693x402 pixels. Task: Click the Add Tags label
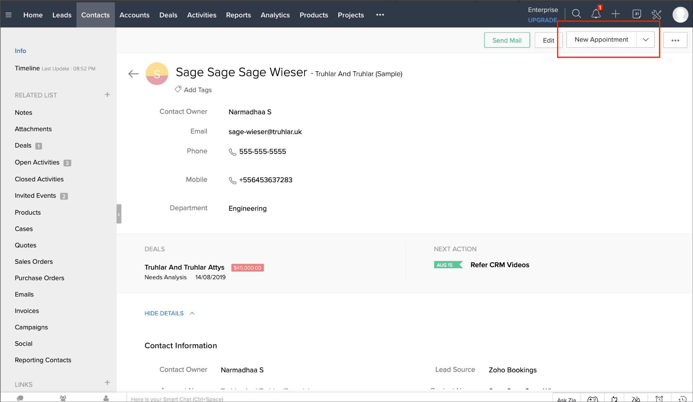click(197, 90)
